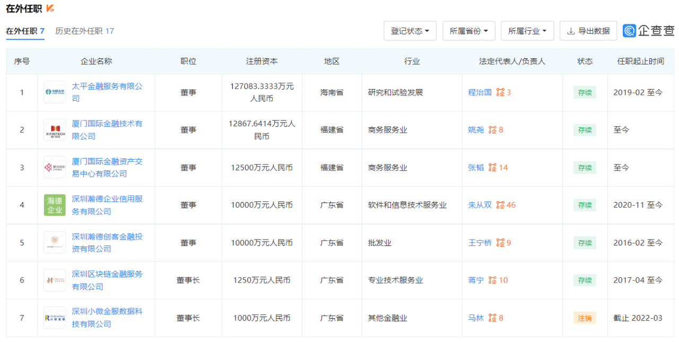Open the 厦门国际金融资产交易中心 company logo
Image resolution: width=679 pixels, height=342 pixels.
click(55, 168)
